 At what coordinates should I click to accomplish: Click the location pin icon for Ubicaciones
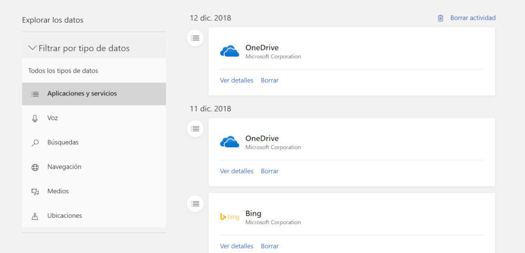click(x=35, y=216)
